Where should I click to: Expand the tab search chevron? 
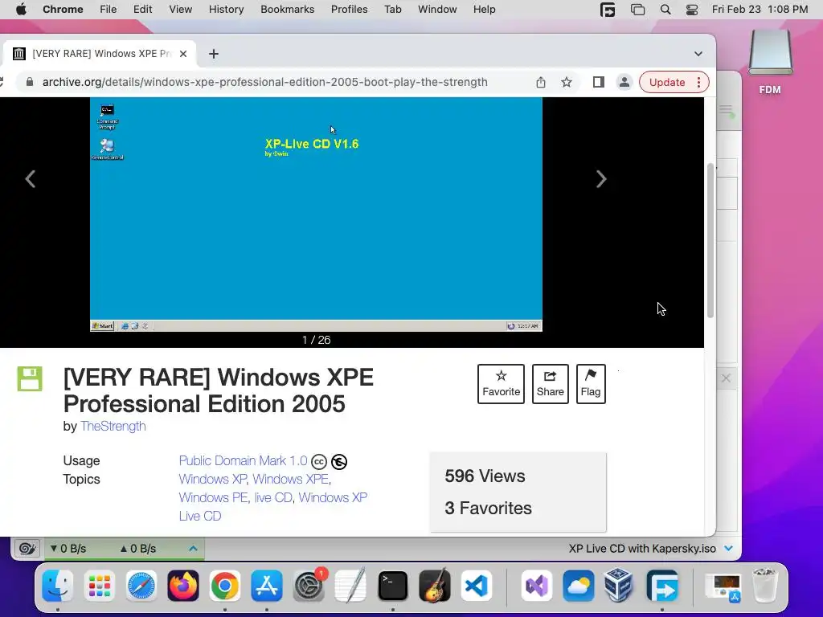click(698, 54)
